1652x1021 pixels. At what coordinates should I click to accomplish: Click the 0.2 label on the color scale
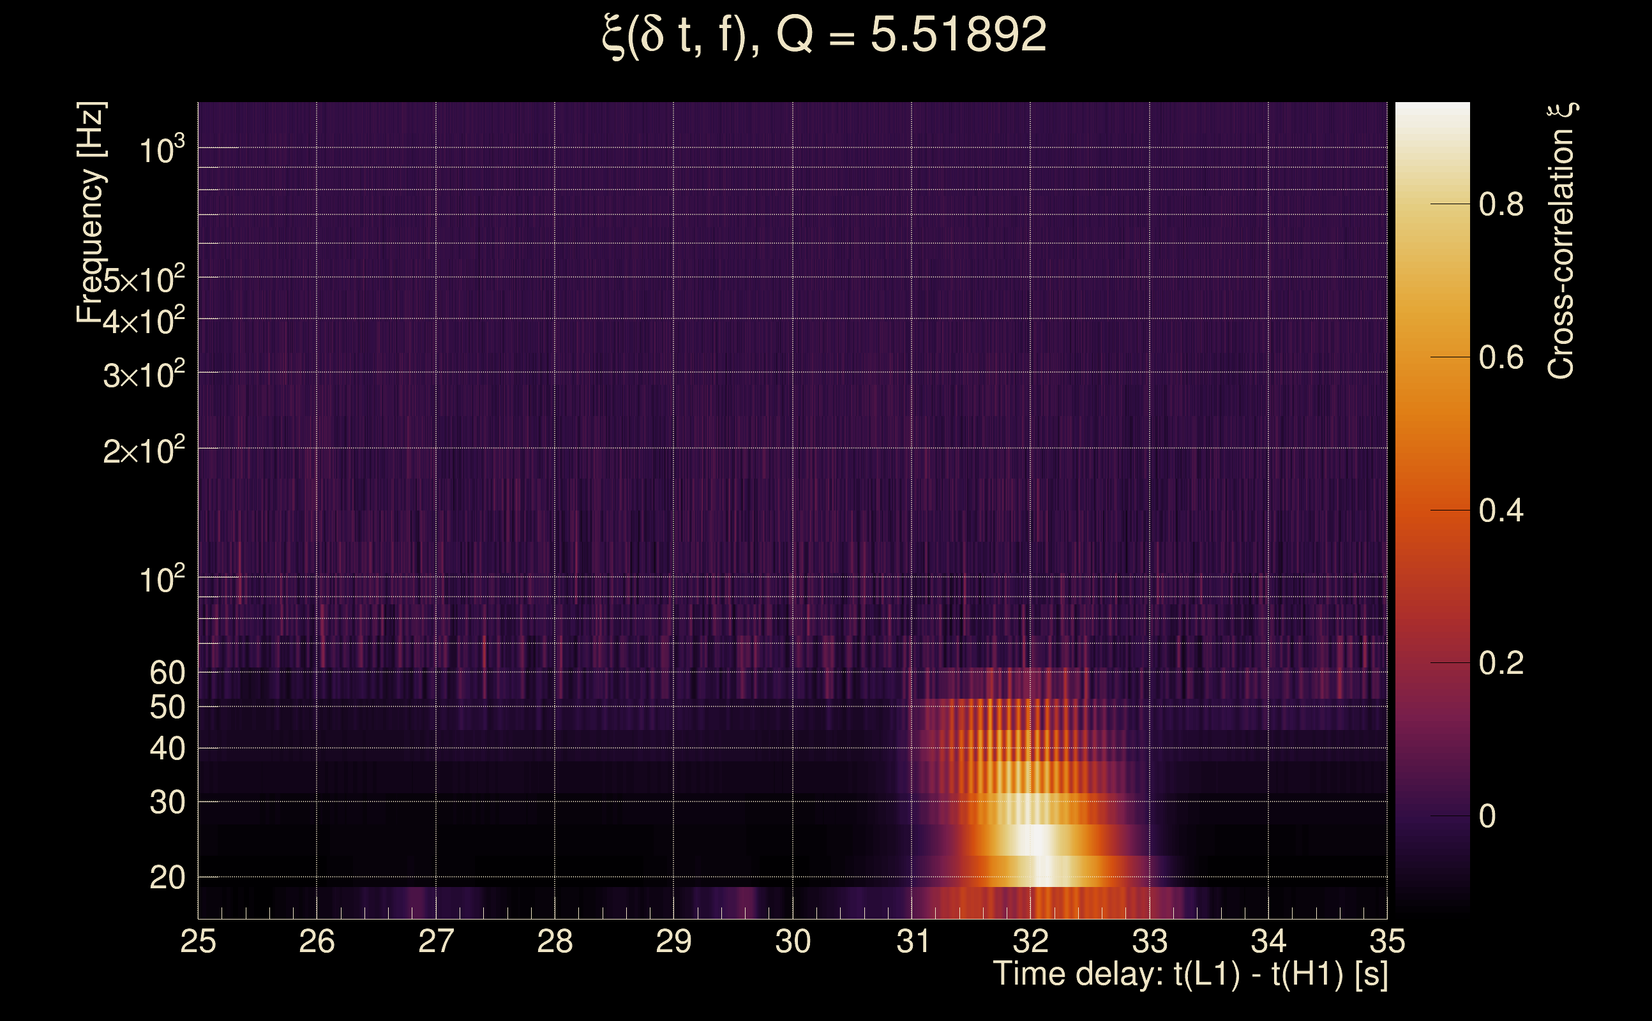tap(1501, 663)
